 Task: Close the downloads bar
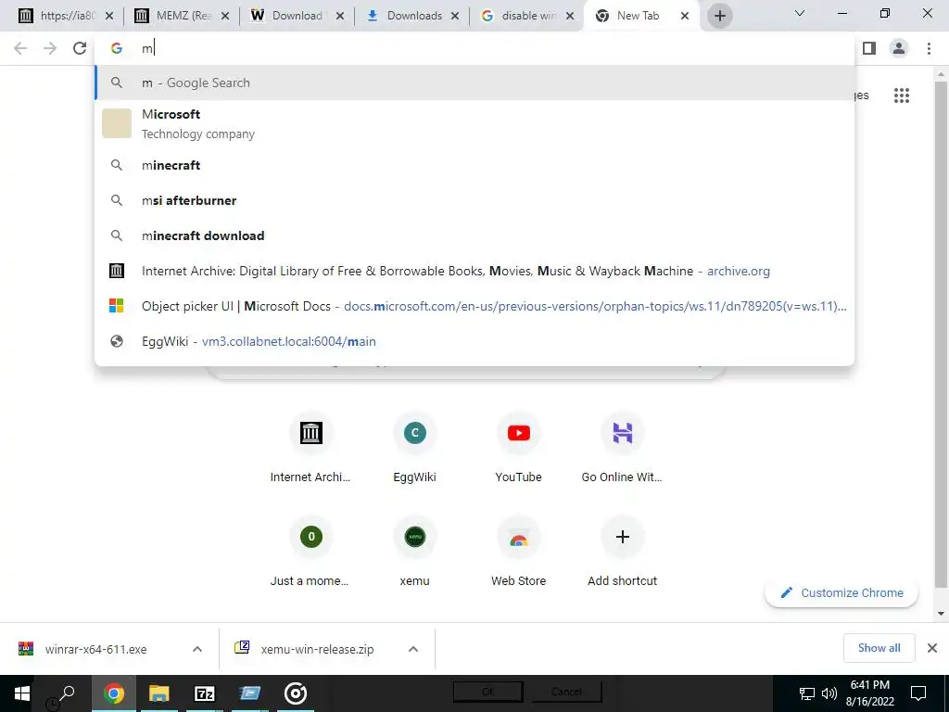[x=932, y=648]
